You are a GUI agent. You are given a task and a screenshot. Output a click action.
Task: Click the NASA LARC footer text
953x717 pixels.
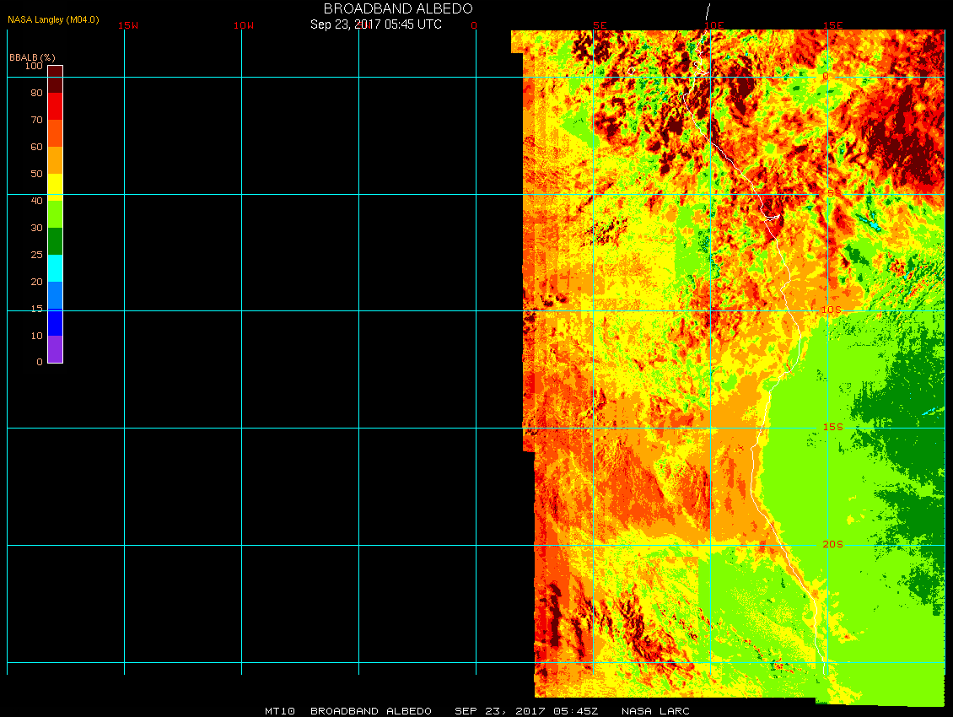point(655,711)
